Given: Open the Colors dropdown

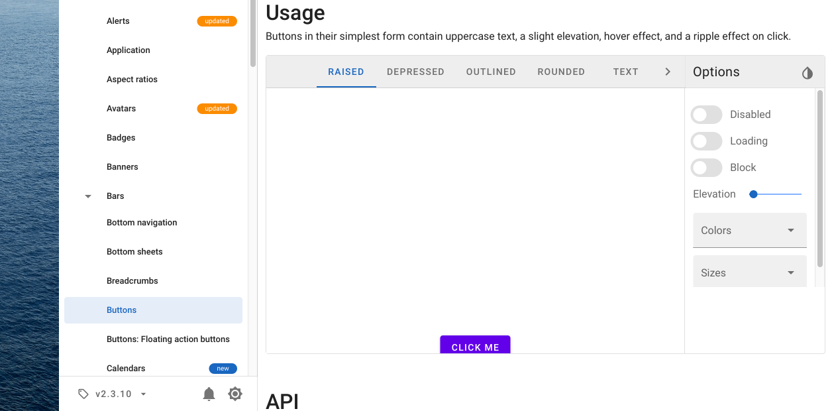Looking at the screenshot, I should pos(749,230).
